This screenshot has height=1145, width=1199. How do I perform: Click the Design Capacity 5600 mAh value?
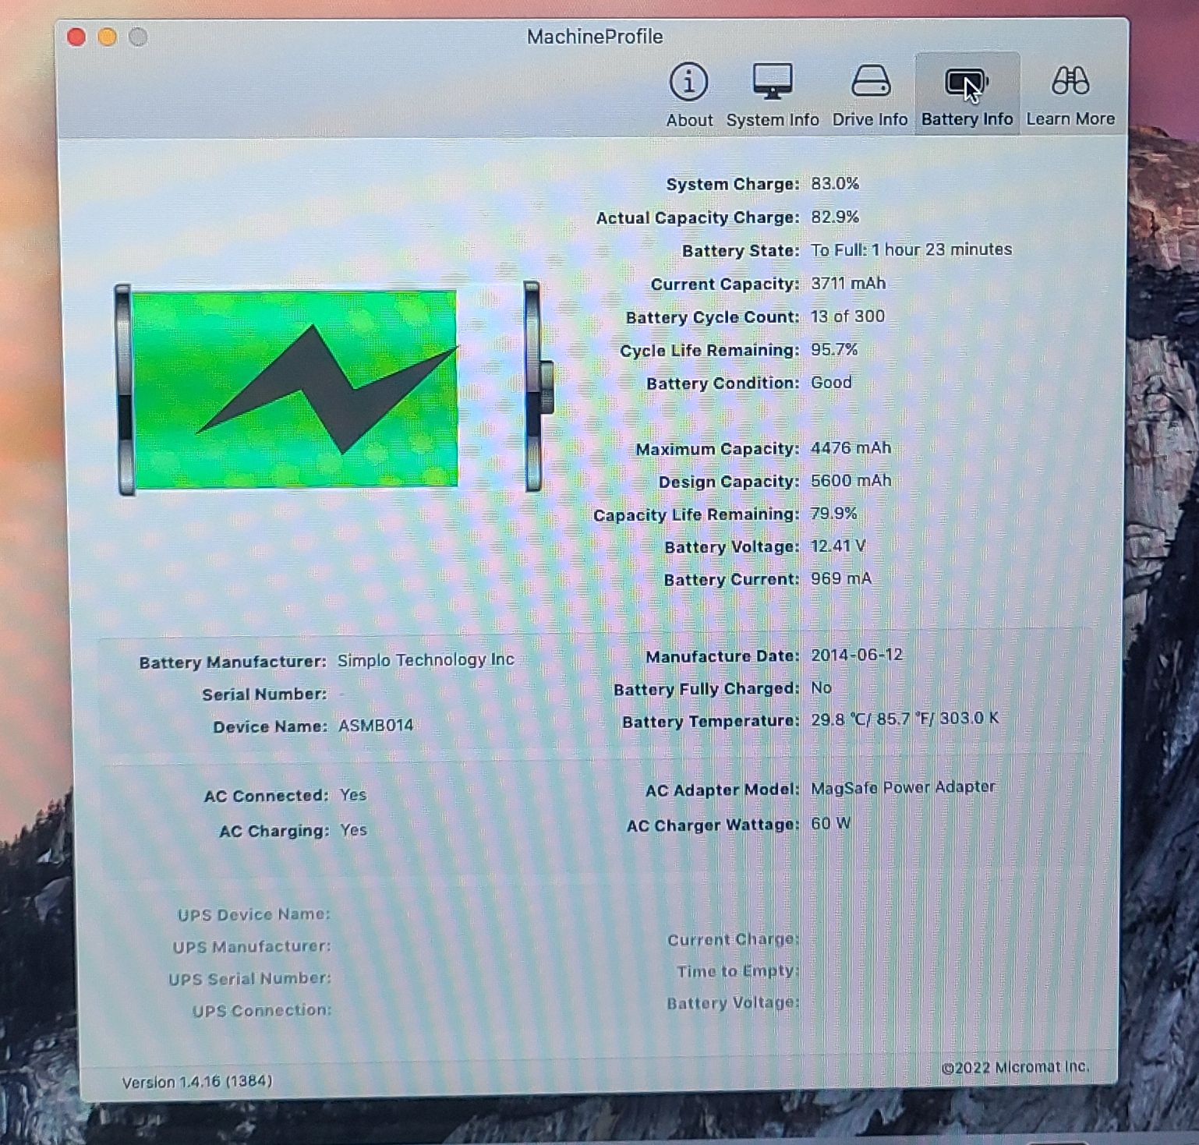pyautogui.click(x=850, y=481)
